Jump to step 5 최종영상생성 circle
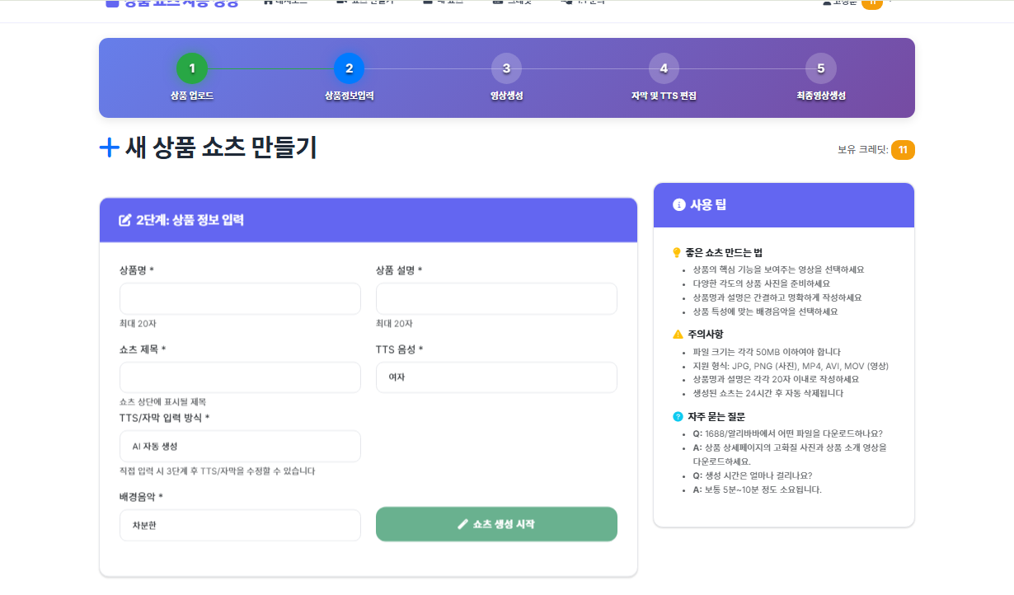1014x595 pixels. (x=820, y=68)
